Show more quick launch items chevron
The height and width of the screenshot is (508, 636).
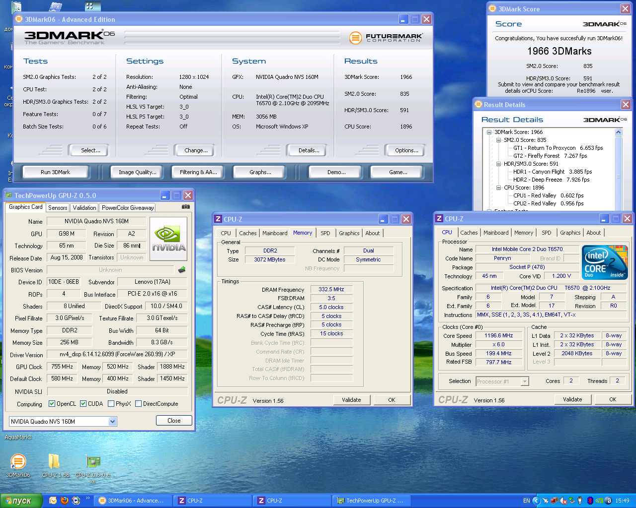tap(88, 499)
